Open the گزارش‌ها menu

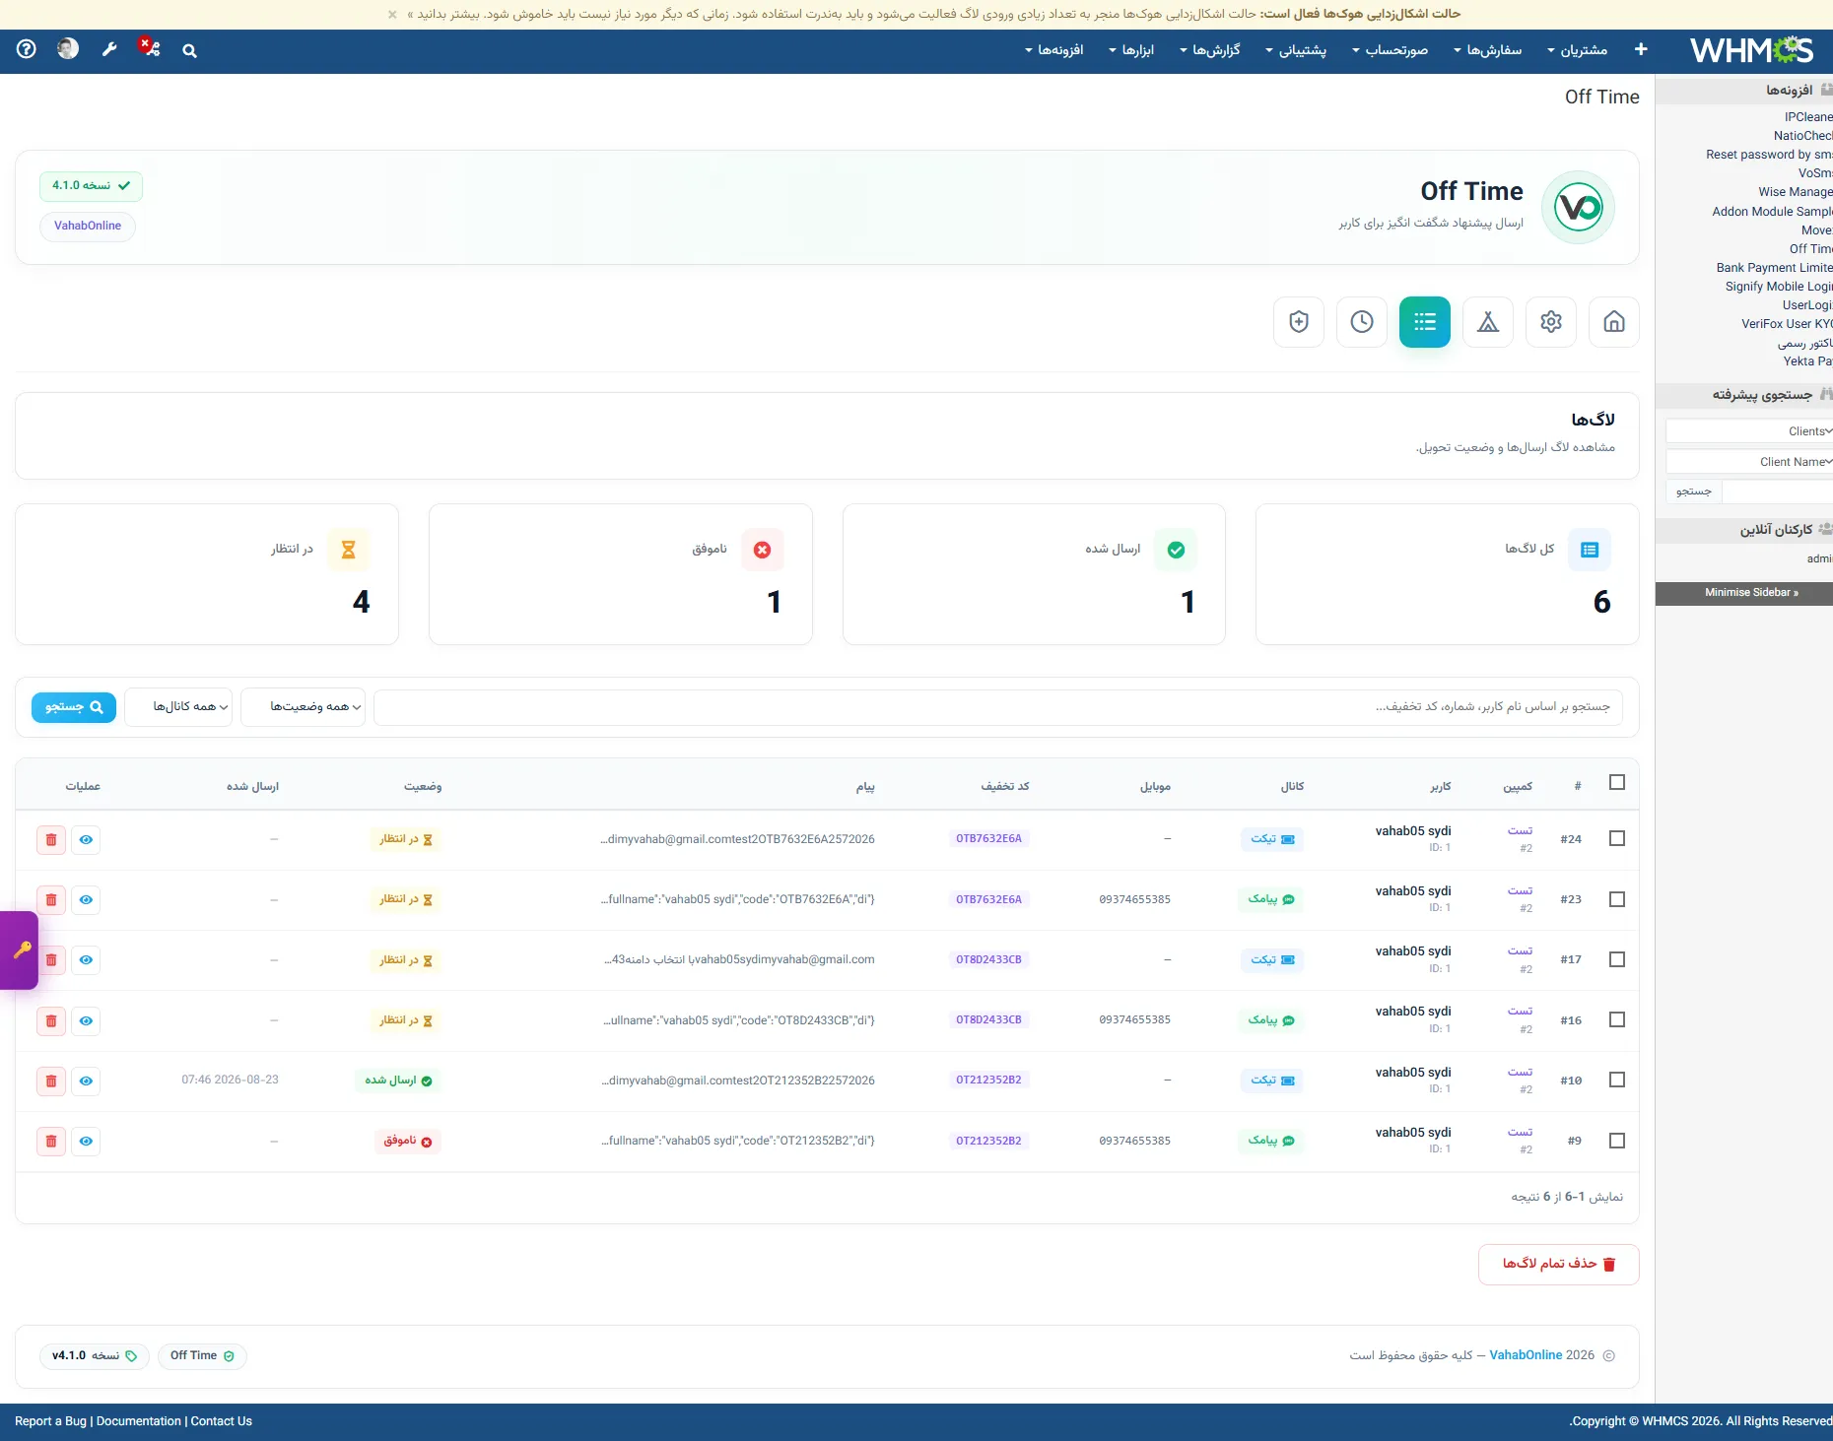[x=1210, y=50]
